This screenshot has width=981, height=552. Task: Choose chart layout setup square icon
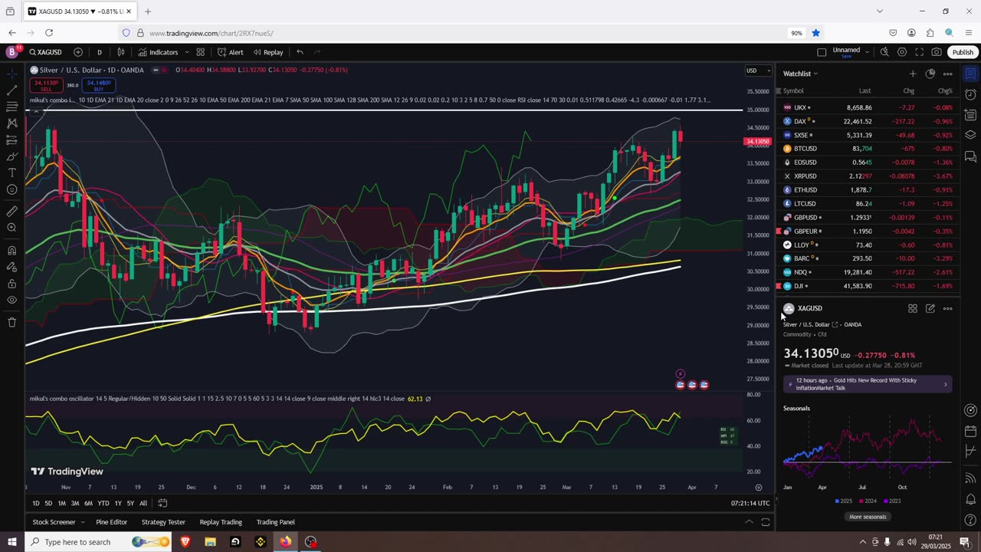(x=822, y=52)
